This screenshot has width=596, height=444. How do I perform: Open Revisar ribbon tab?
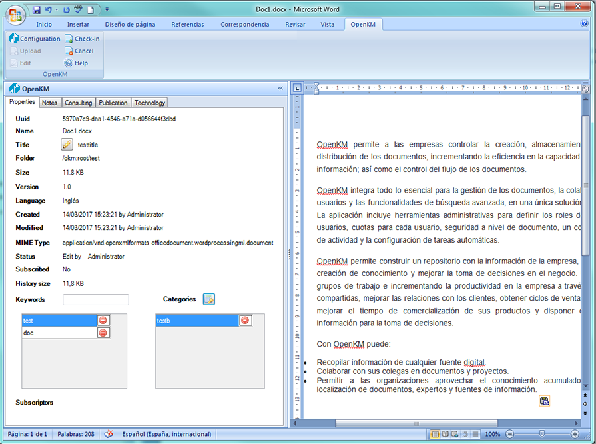(x=295, y=25)
